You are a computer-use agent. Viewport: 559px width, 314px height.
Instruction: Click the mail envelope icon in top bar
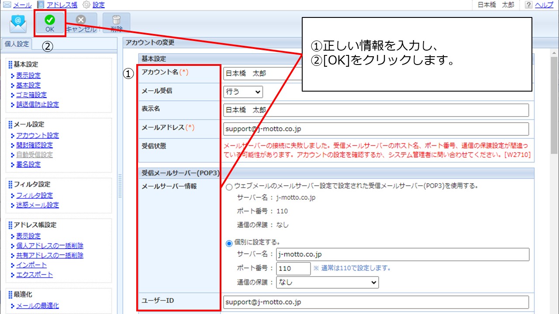7,5
